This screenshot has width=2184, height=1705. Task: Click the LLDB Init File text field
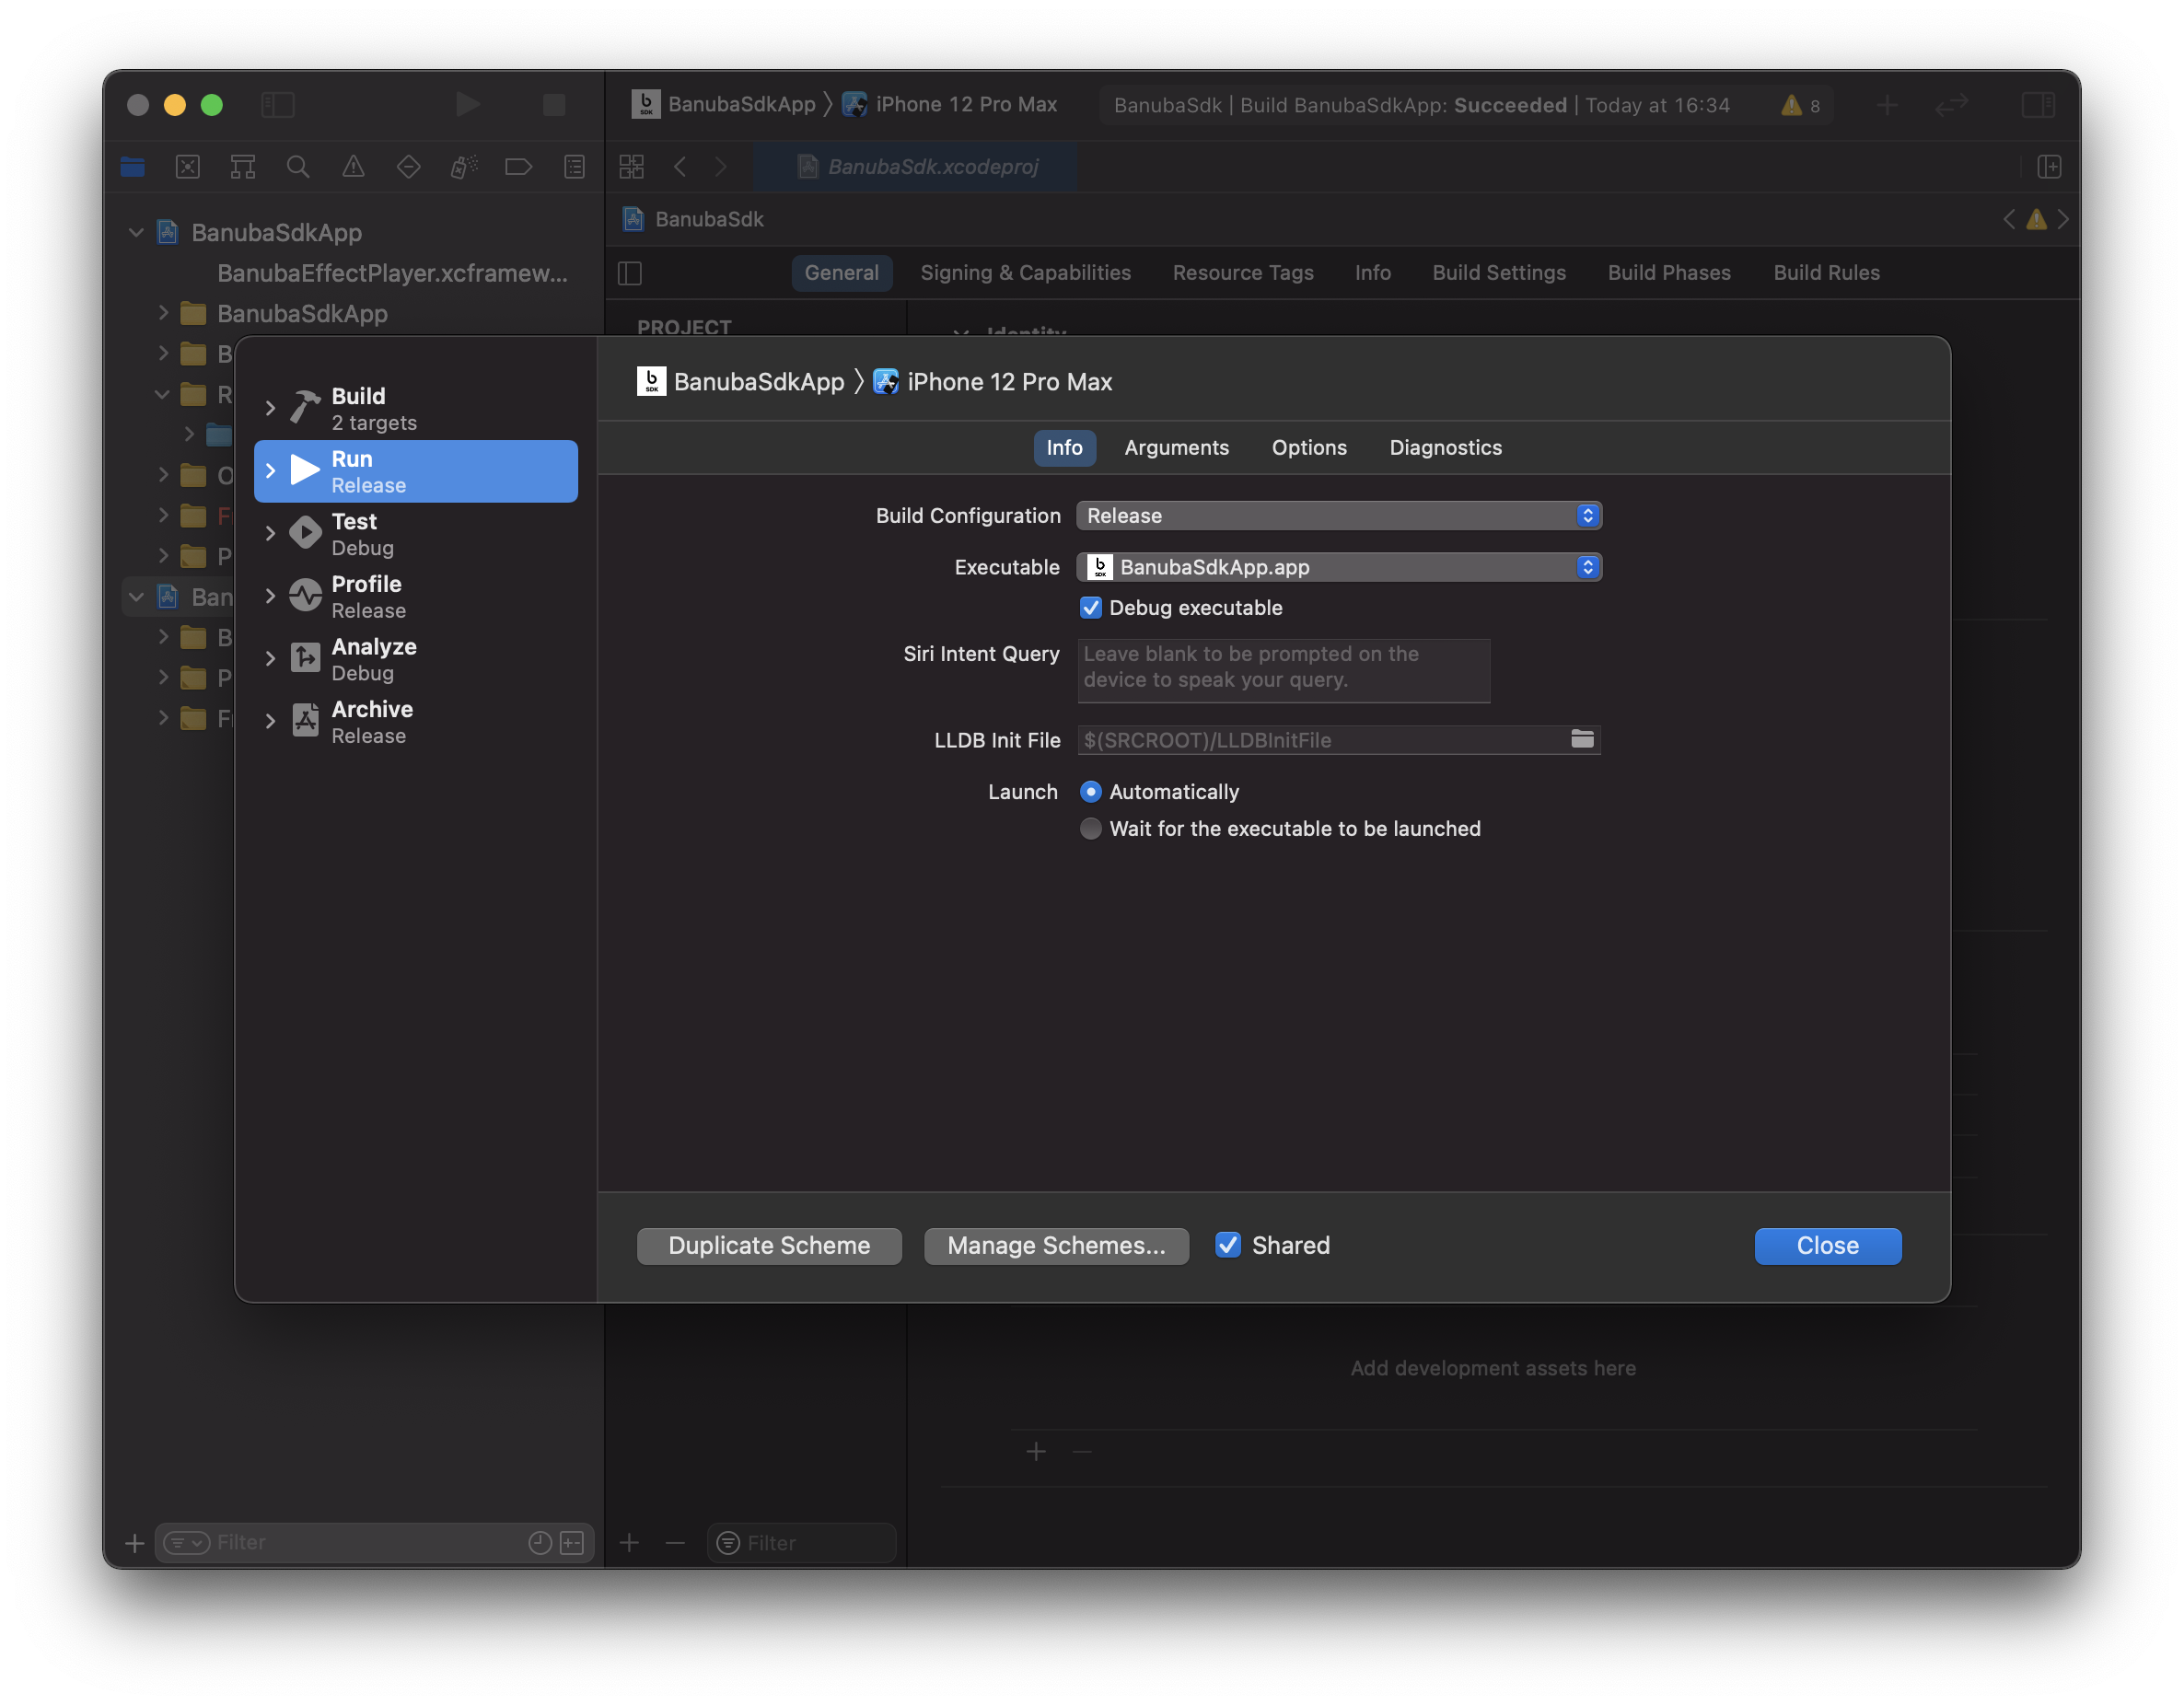pyautogui.click(x=1339, y=740)
